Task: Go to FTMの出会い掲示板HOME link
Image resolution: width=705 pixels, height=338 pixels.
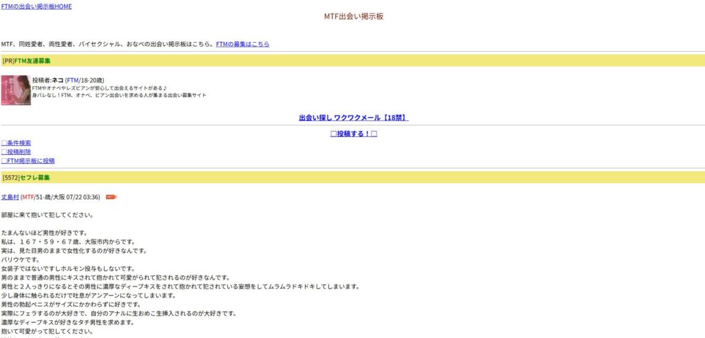Action: tap(36, 7)
